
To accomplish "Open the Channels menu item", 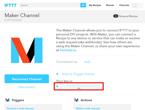I will [124, 5].
